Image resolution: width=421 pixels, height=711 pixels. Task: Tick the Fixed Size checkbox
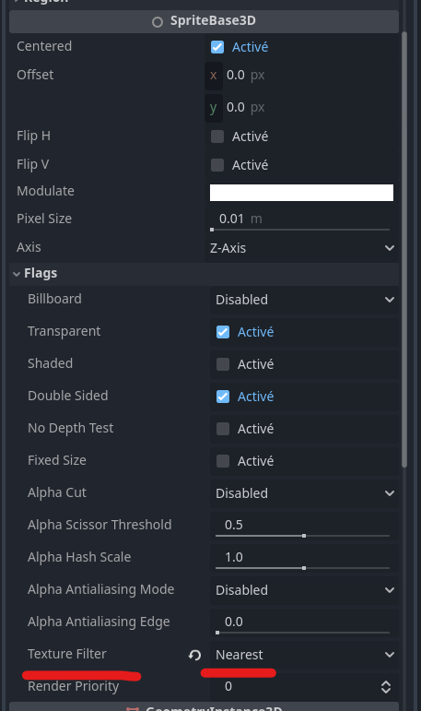pyautogui.click(x=223, y=461)
